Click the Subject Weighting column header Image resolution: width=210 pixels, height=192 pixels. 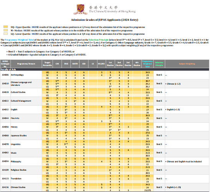point(187,64)
